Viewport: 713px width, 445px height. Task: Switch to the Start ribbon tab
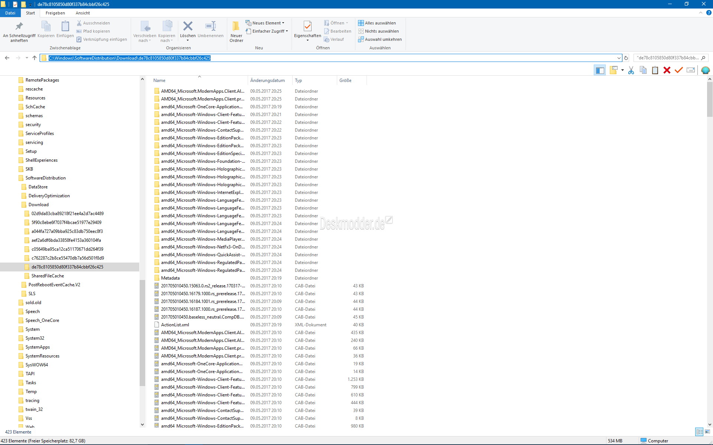pos(30,13)
